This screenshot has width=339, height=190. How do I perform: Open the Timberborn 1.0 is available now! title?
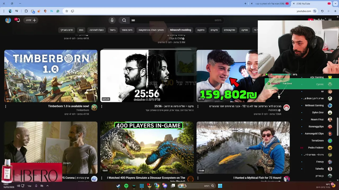68,106
